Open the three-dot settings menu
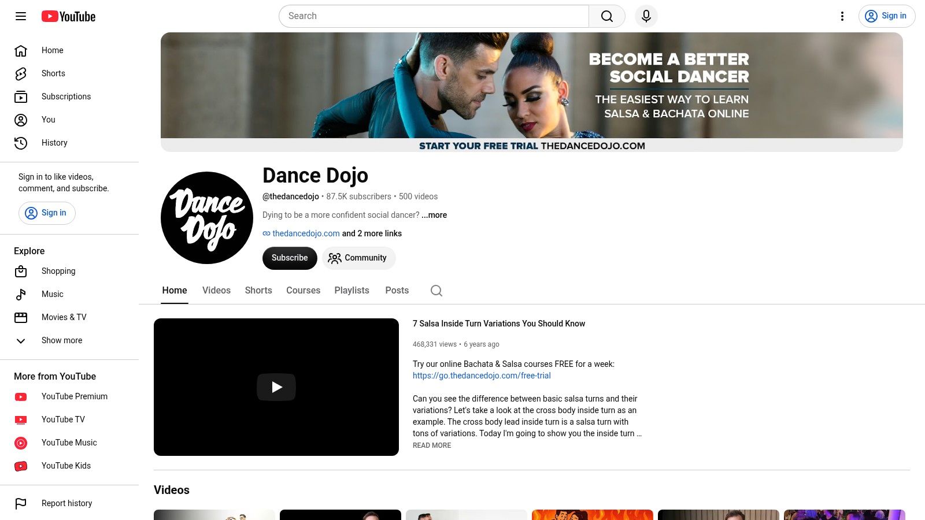Image resolution: width=925 pixels, height=520 pixels. pos(842,16)
